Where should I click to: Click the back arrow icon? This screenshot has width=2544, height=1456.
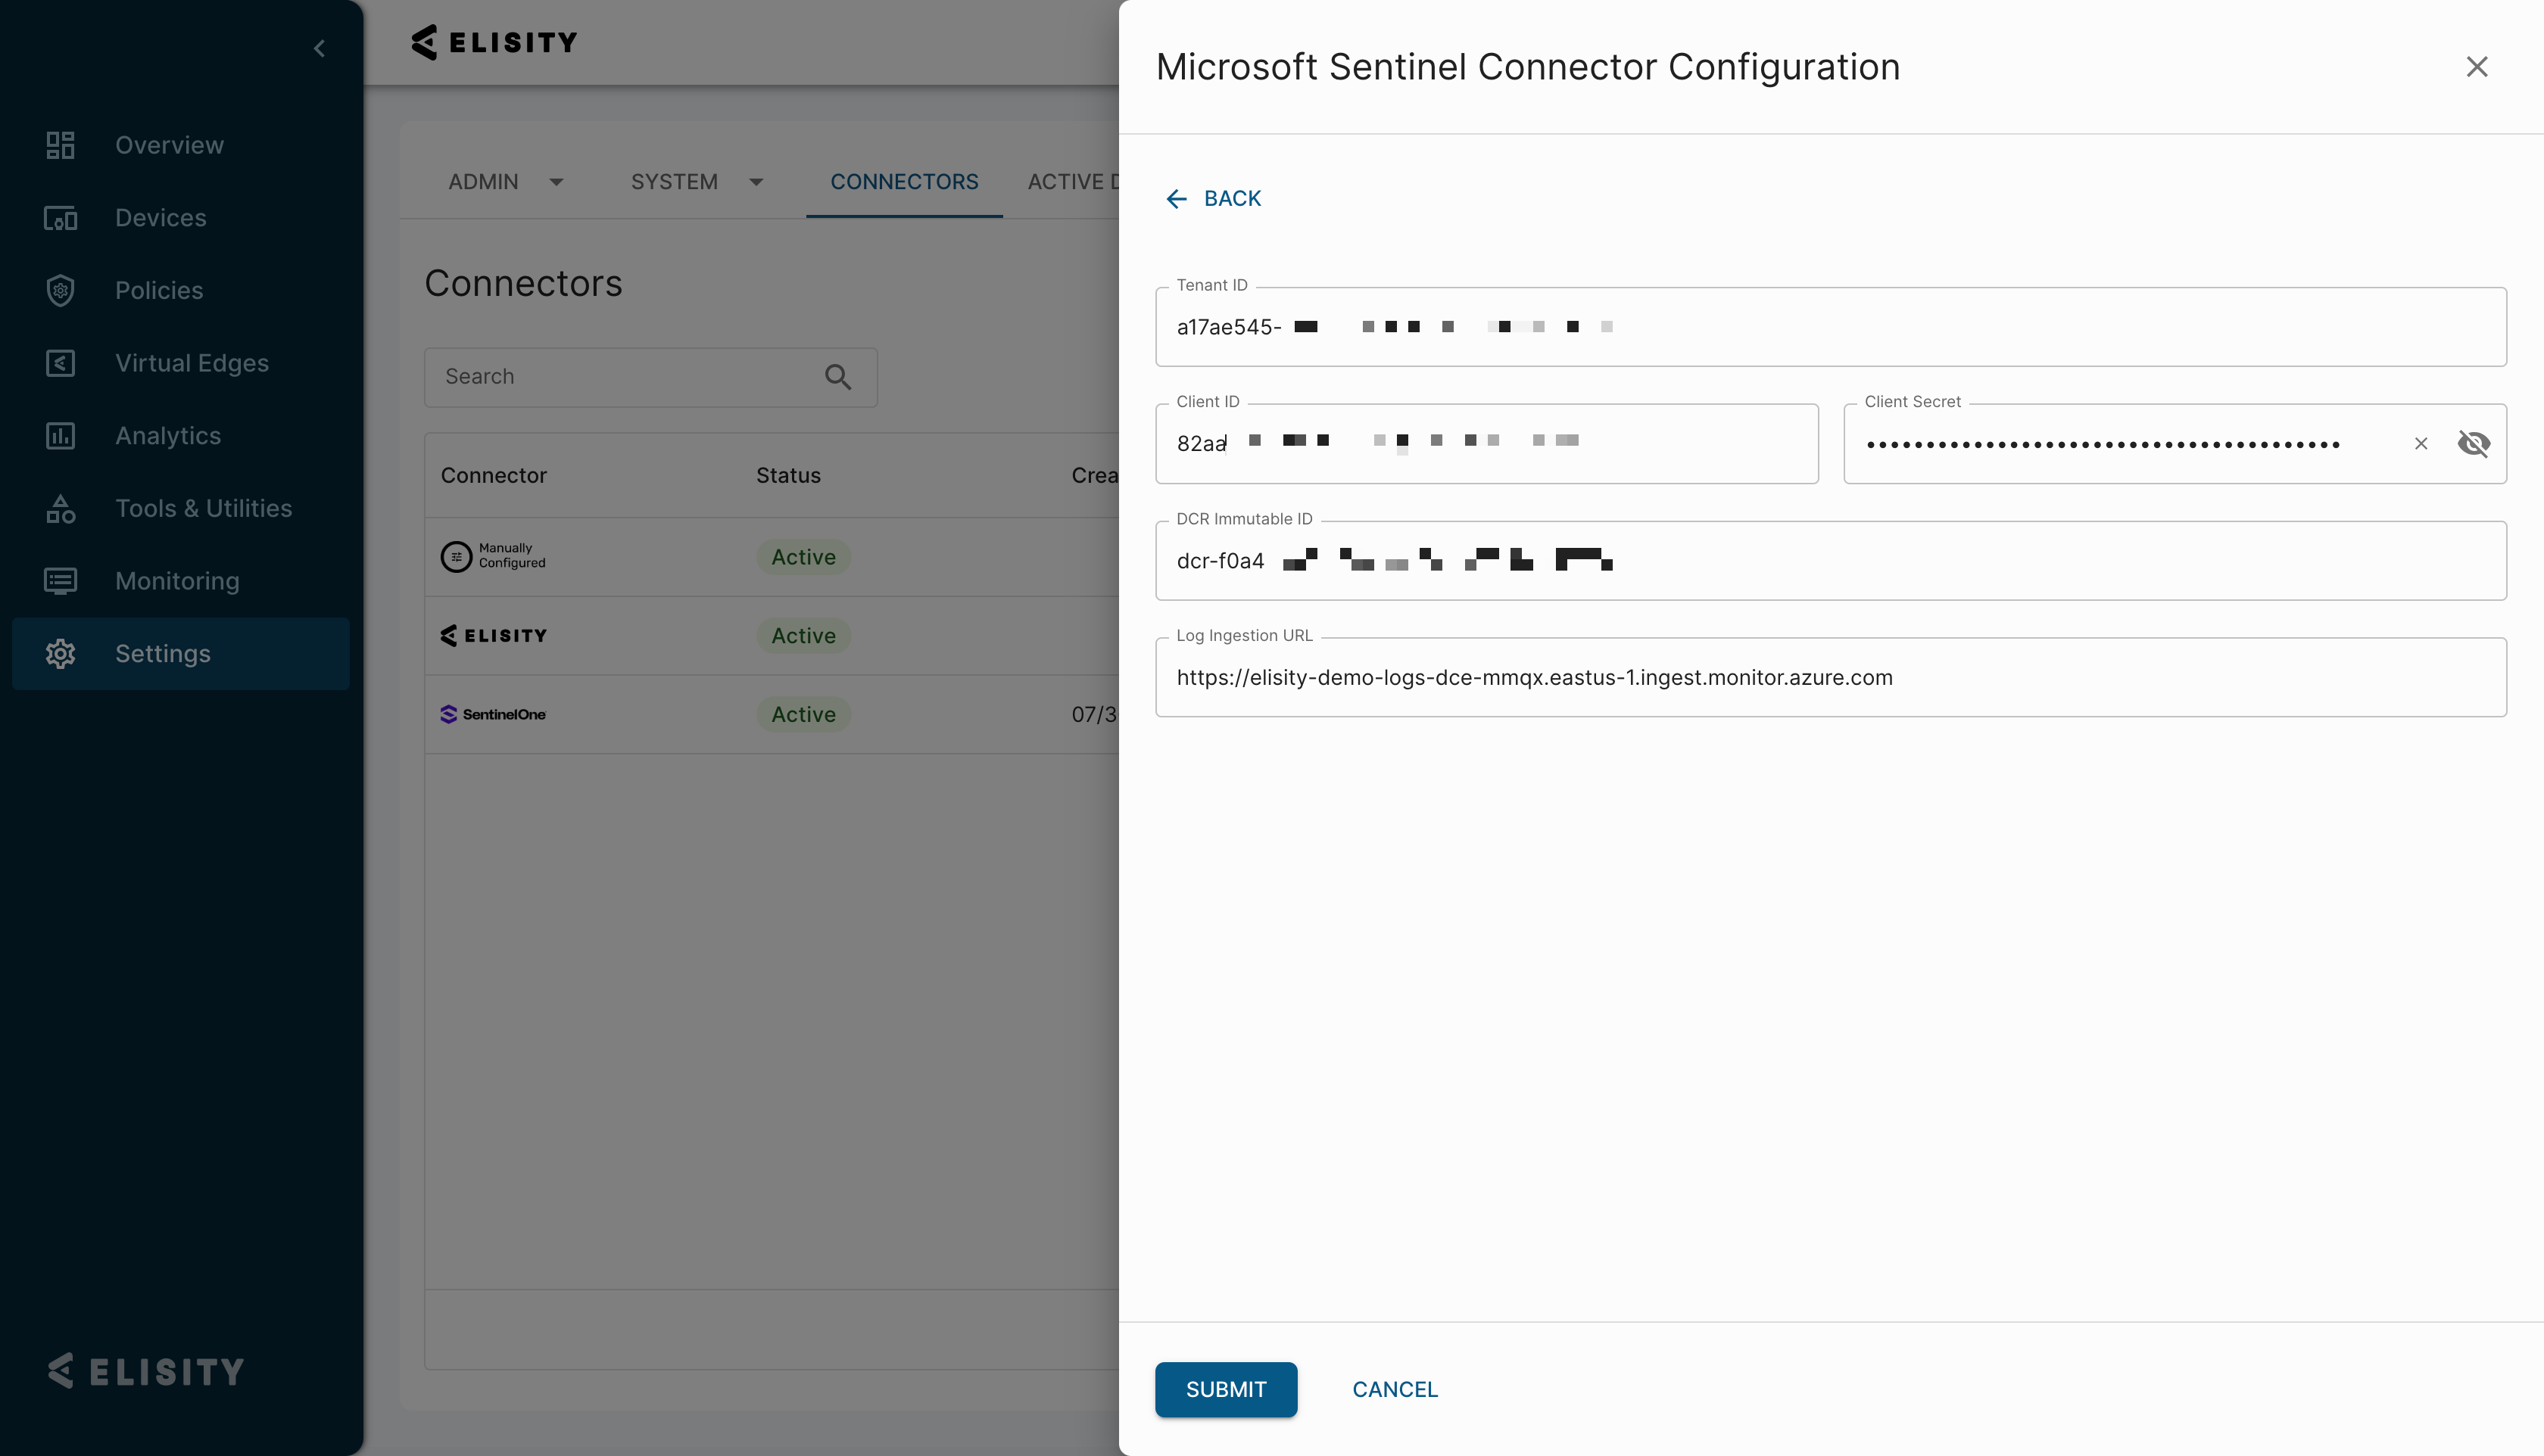[x=1177, y=199]
